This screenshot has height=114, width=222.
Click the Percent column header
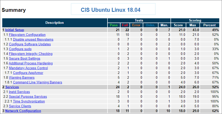tap(209, 25)
